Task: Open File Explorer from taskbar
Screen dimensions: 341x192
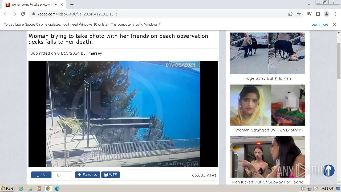Action: pos(30,189)
